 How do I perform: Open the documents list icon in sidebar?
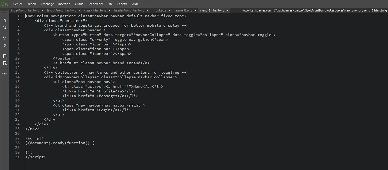click(4, 21)
